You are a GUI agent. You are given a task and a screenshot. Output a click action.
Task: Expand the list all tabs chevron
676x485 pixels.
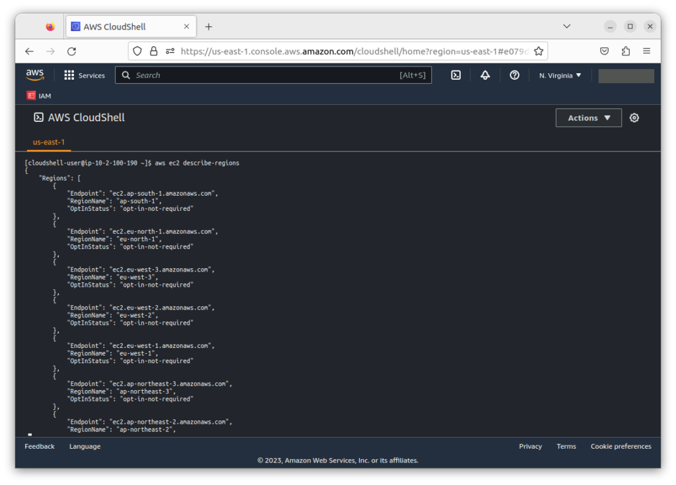click(567, 26)
